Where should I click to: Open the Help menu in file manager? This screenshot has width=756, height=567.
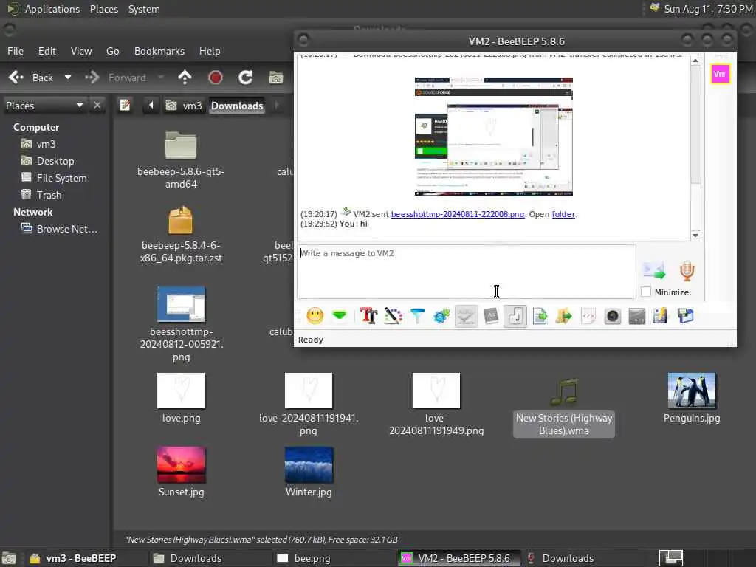pos(210,51)
